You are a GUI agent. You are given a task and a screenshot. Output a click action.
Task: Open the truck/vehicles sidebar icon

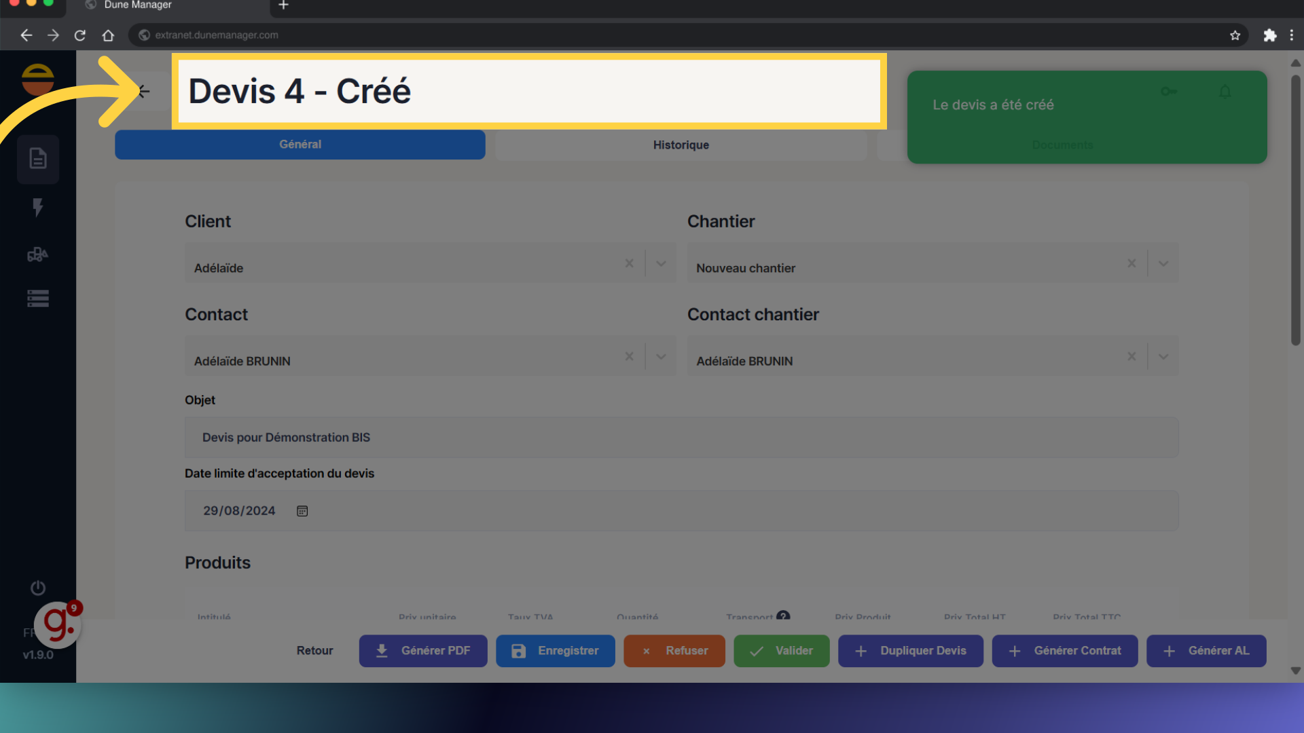pos(38,255)
